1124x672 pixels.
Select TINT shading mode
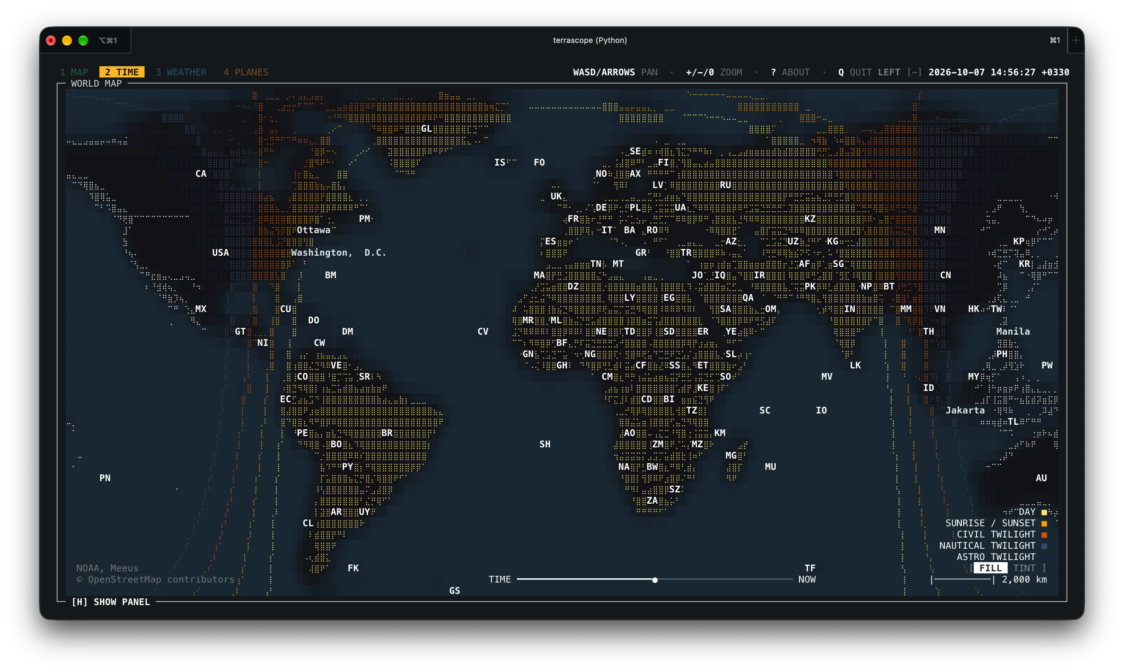[1024, 568]
